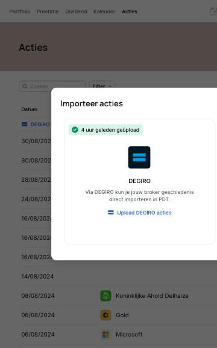Click the date 14/08/2024
Screen dimensions: 217x348
37,277
